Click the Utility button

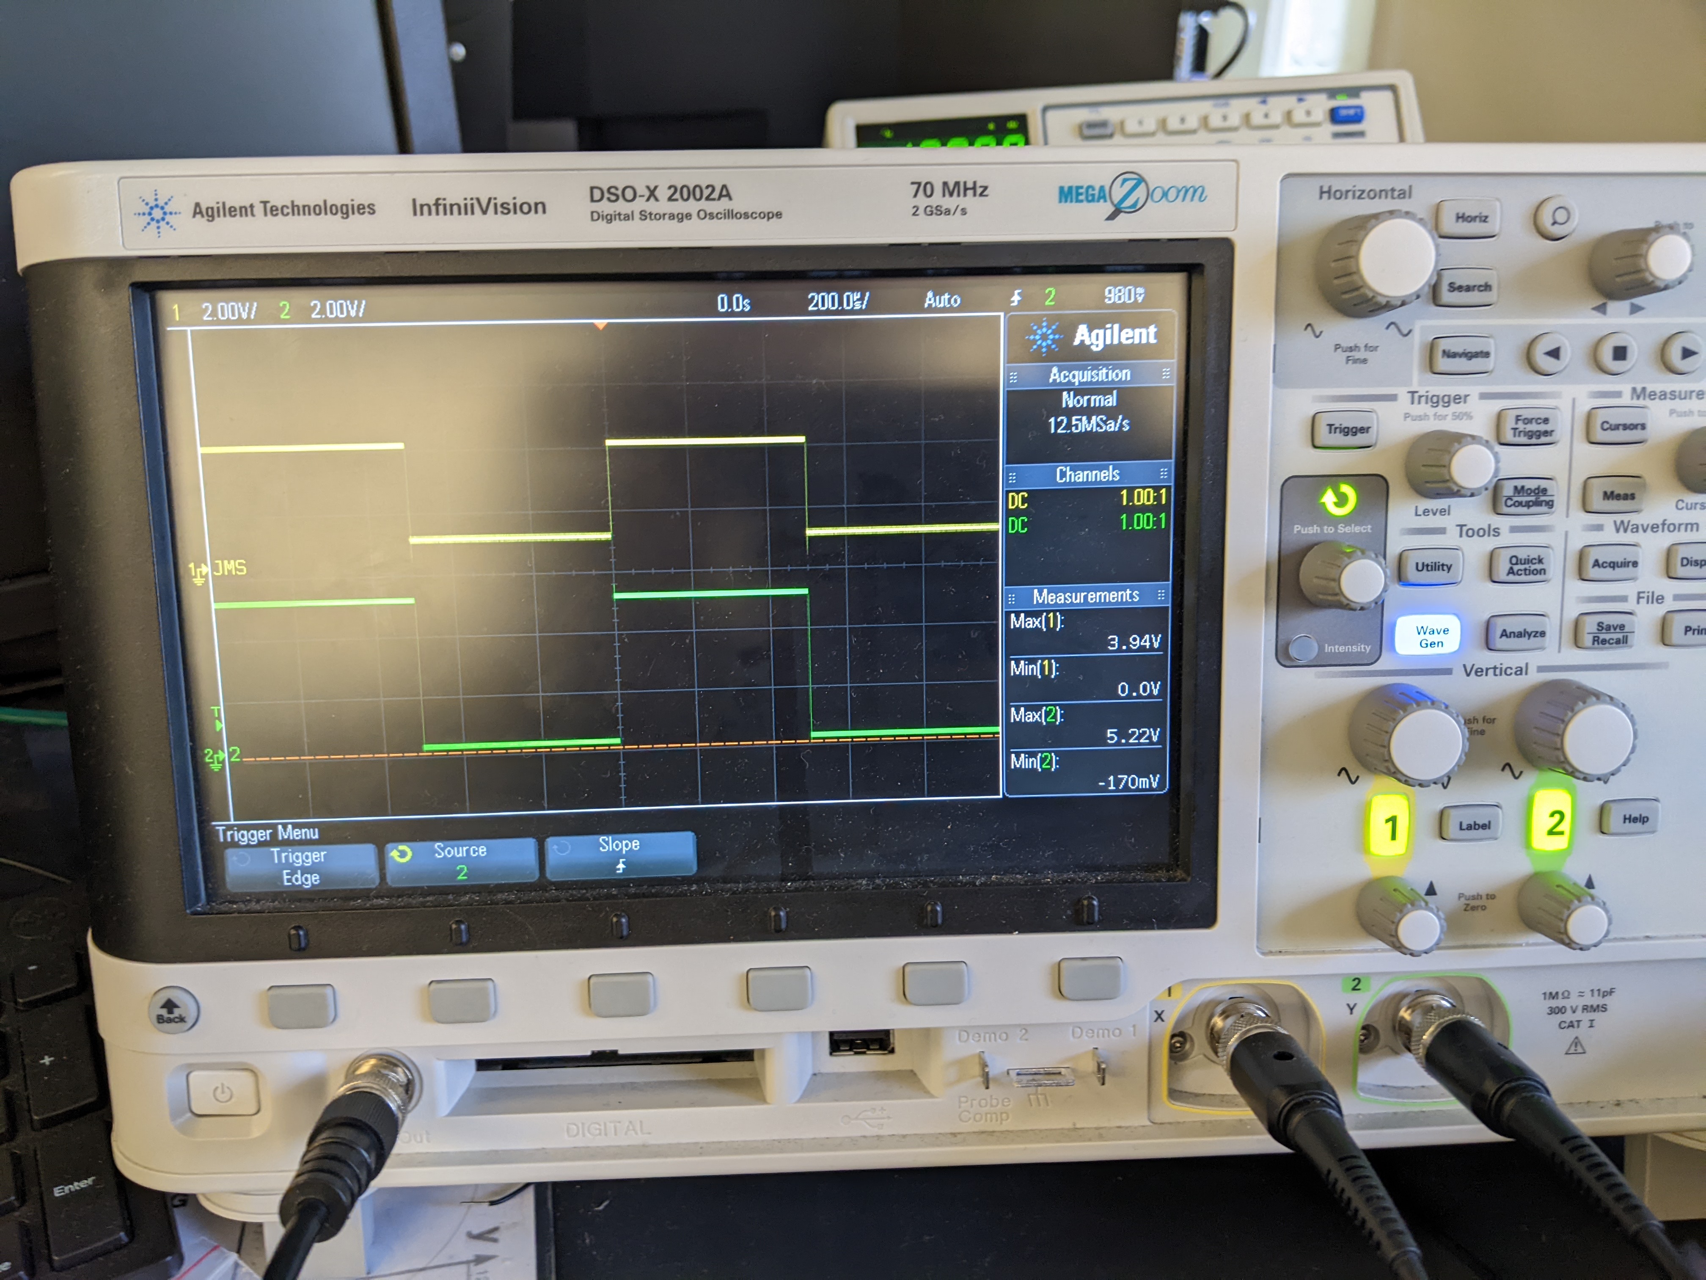tap(1432, 566)
